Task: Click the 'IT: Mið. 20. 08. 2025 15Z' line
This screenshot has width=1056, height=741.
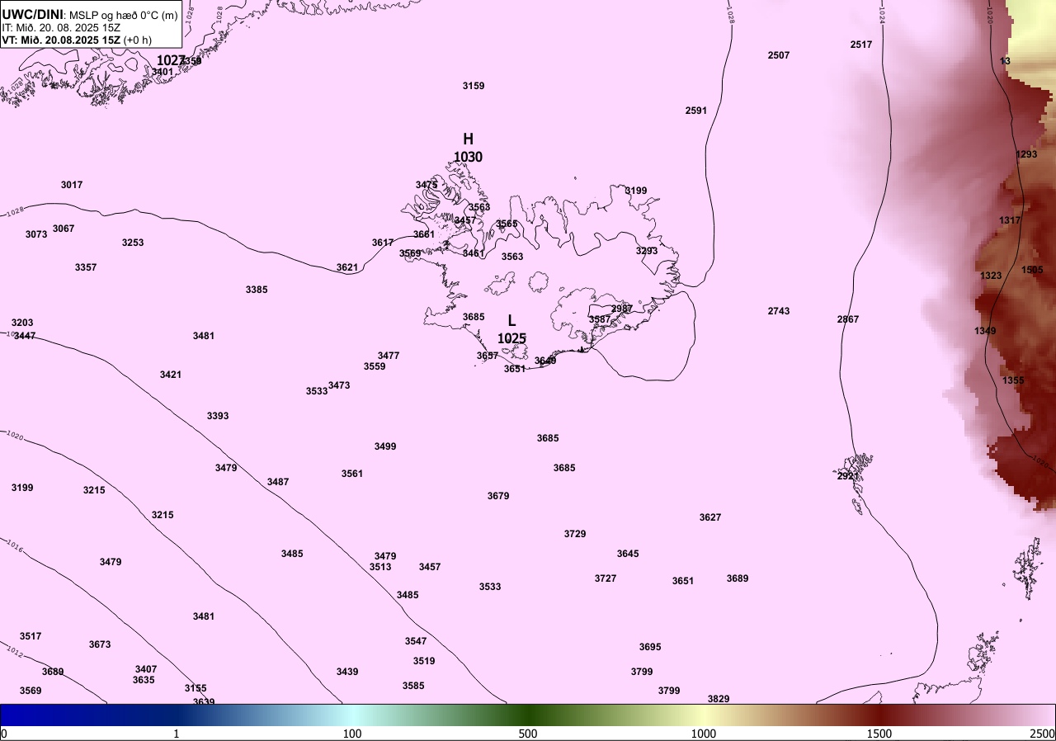Action: pyautogui.click(x=61, y=27)
